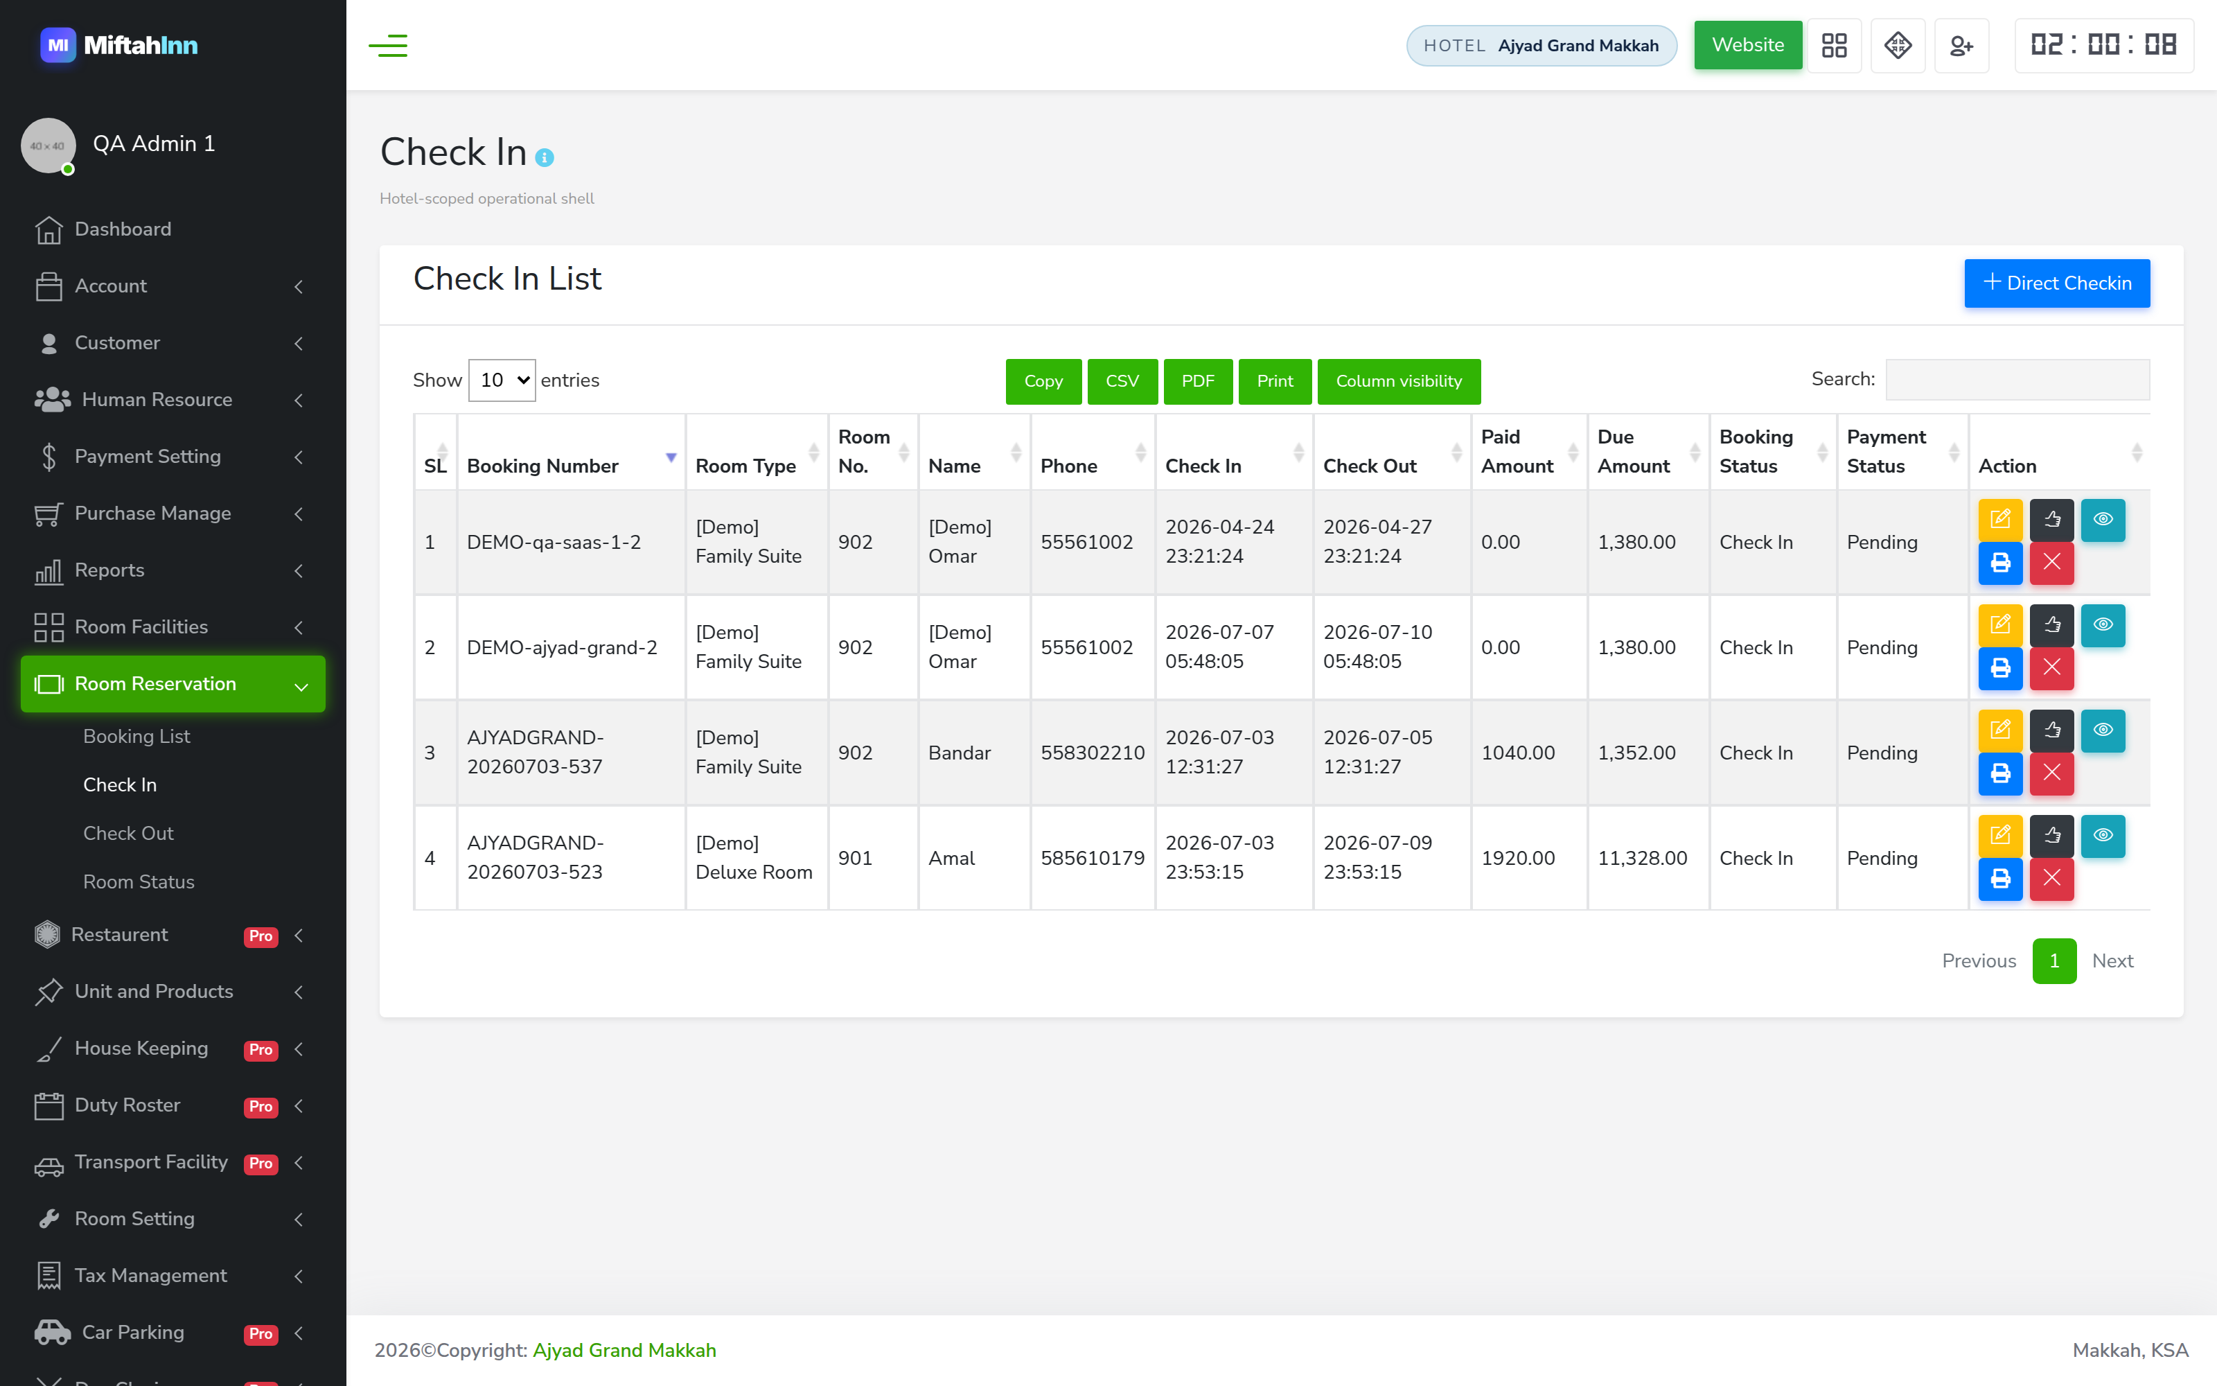2217x1386 pixels.
Task: Expand Room Facilities sidebar menu
Action: [x=173, y=627]
